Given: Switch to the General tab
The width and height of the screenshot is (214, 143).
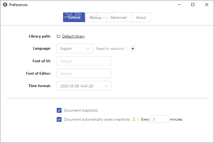Looking at the screenshot, I should (74, 17).
